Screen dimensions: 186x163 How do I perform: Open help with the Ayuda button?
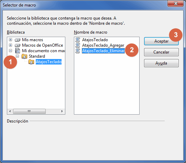tap(161, 63)
